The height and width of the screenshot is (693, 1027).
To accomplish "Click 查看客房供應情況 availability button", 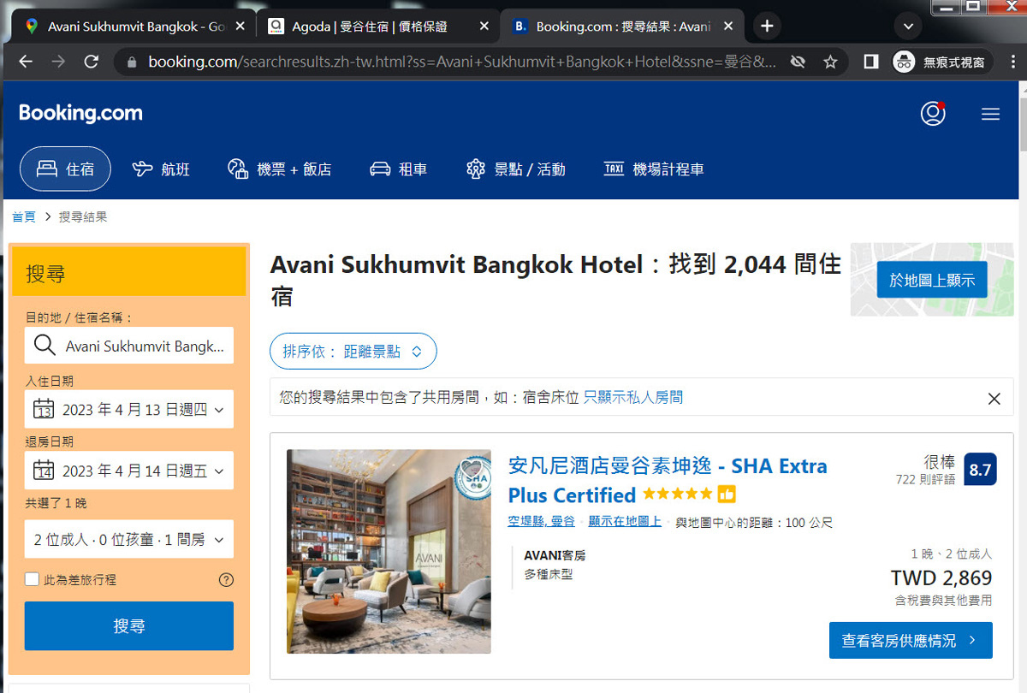I will click(x=911, y=640).
